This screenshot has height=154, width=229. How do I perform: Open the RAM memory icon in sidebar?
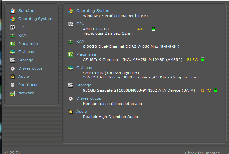(13, 35)
